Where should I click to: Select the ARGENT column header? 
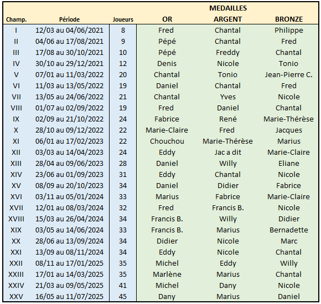[227, 19]
